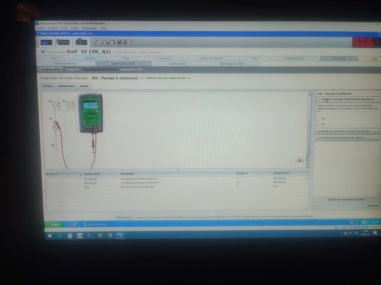Switch to the Freins tab
The height and width of the screenshot is (285, 381).
tap(254, 58)
